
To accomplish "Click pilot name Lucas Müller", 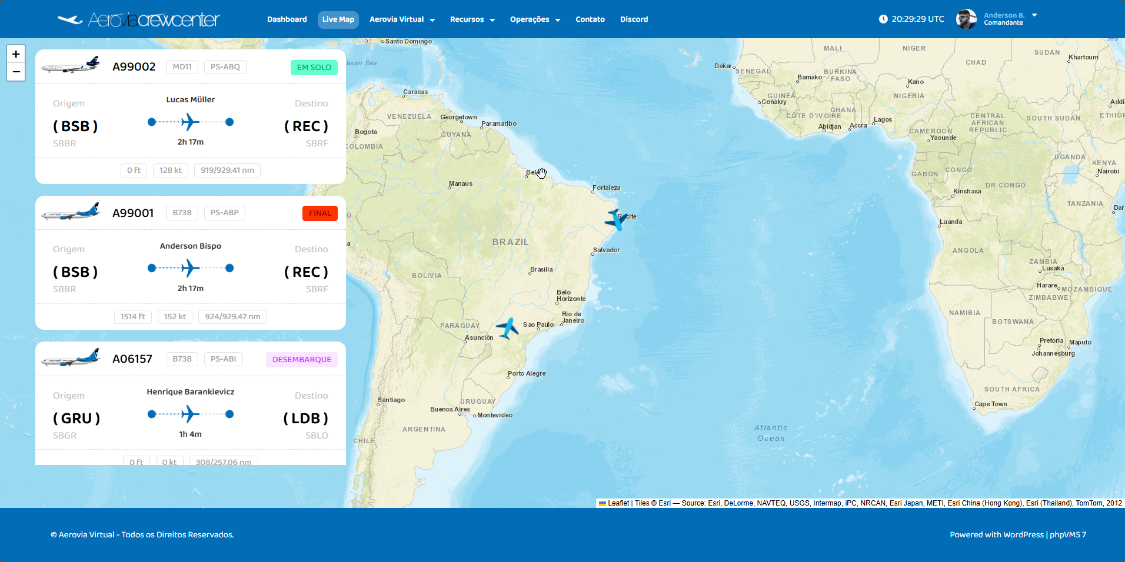I will (191, 100).
